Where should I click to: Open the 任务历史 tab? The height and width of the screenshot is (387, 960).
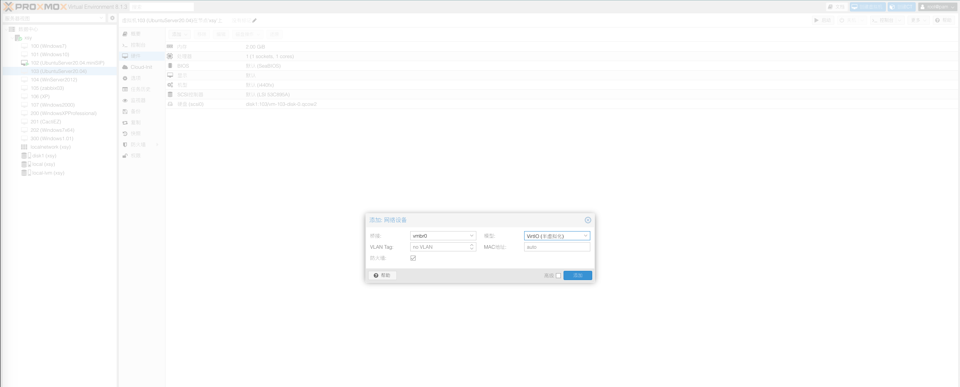(142, 89)
